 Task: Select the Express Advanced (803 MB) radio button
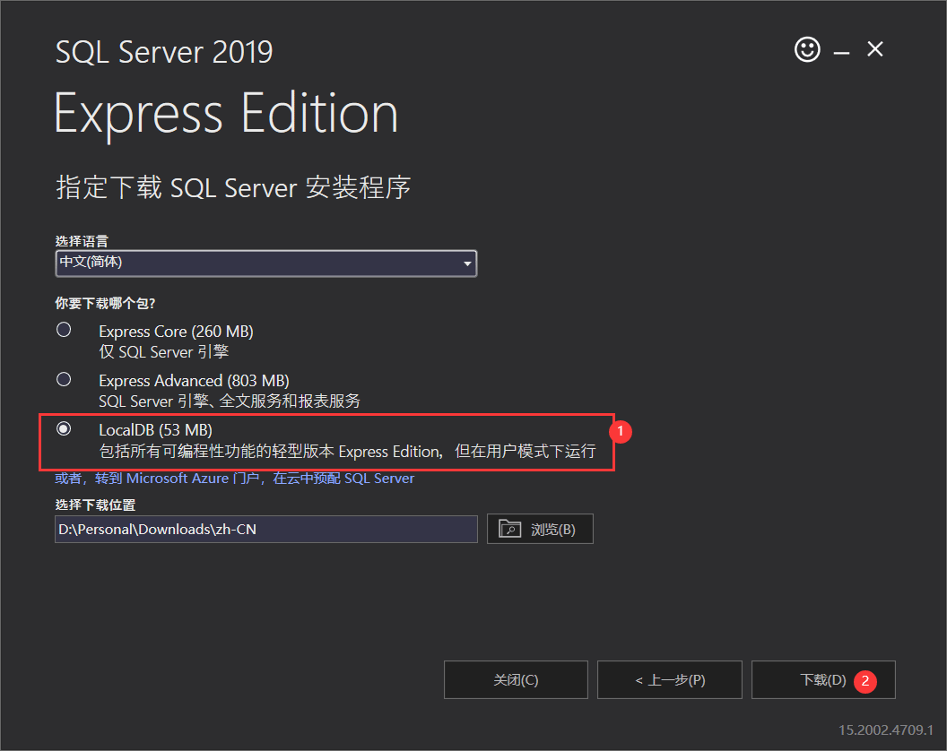click(64, 379)
